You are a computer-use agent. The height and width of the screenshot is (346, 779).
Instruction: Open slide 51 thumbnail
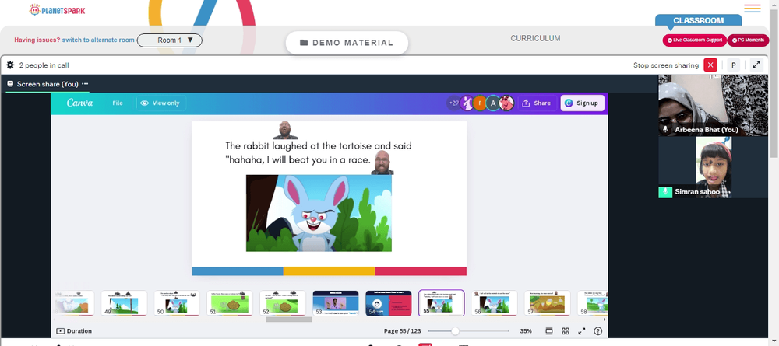coord(230,303)
